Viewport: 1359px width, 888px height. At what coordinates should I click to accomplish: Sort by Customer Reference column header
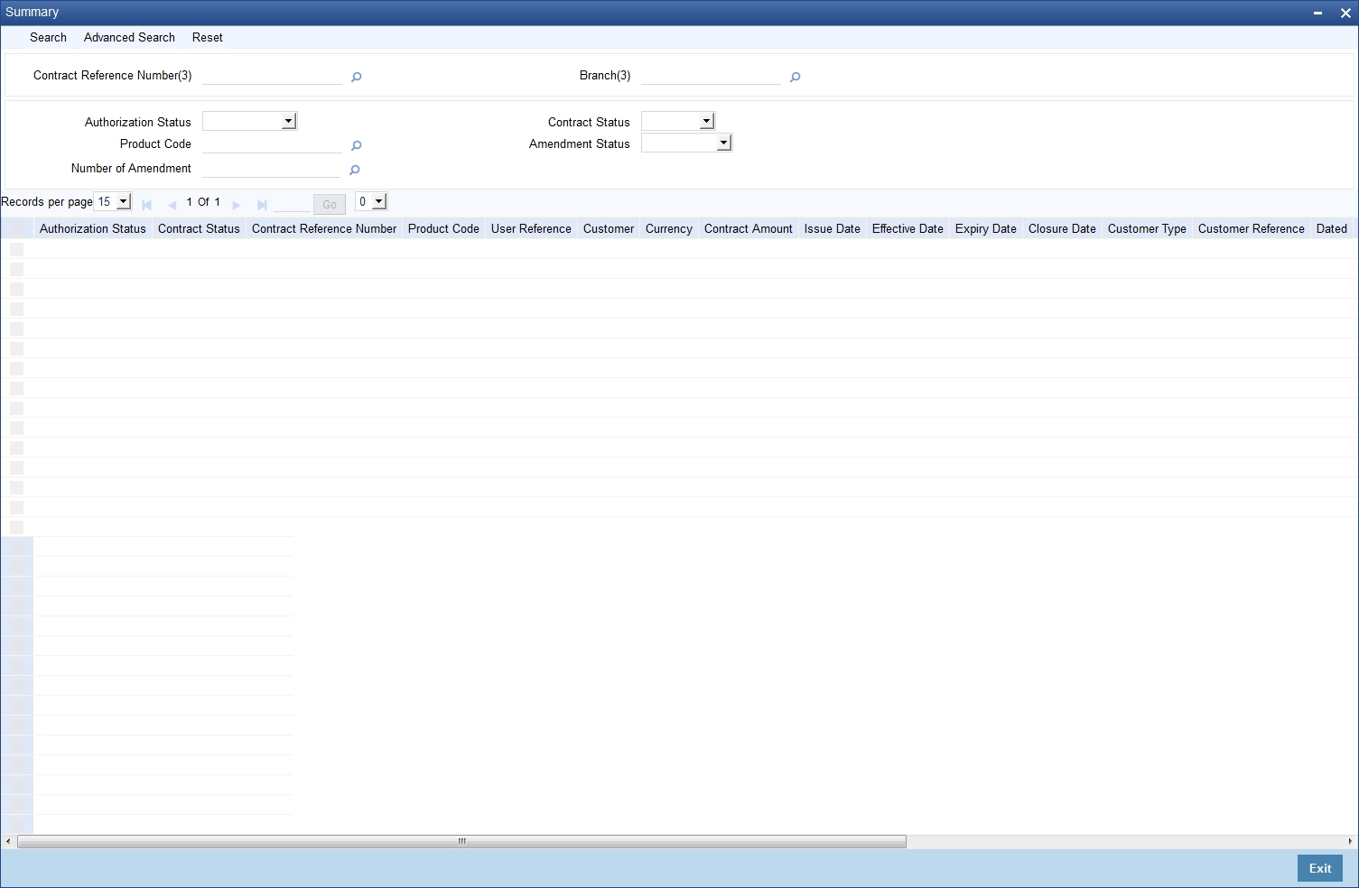coord(1252,228)
